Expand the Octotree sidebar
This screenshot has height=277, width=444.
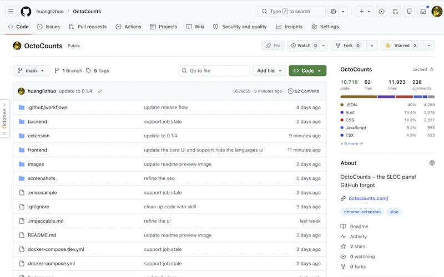4,118
